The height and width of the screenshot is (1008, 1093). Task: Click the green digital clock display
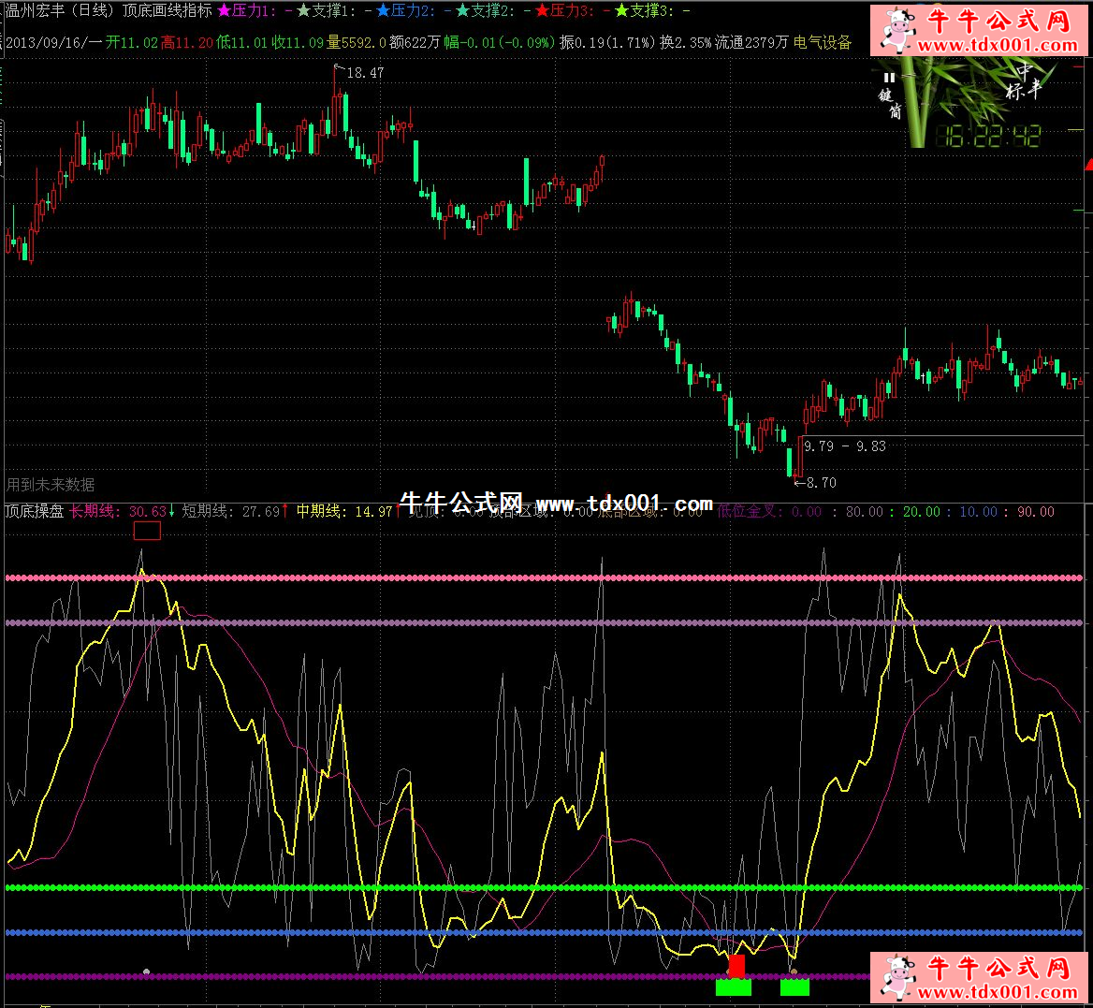click(x=988, y=137)
